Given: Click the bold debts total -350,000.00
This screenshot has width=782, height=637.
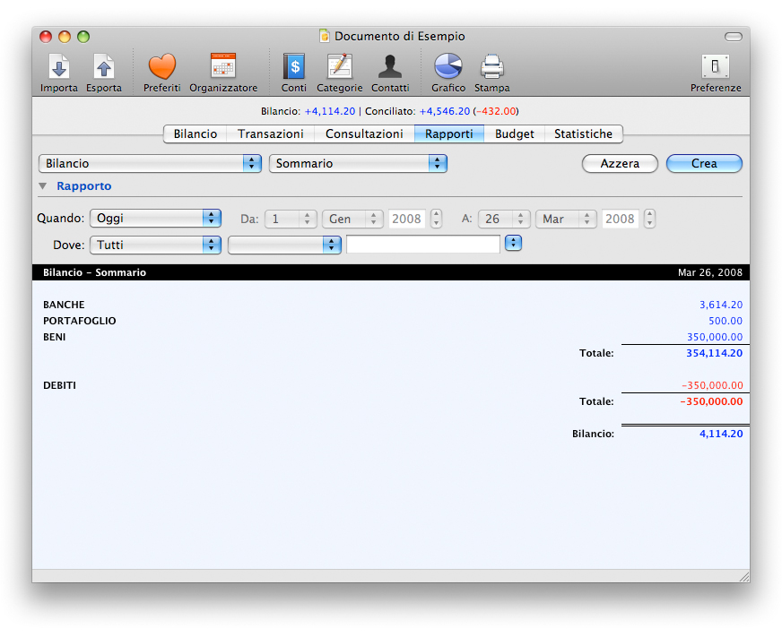Looking at the screenshot, I should tap(711, 401).
